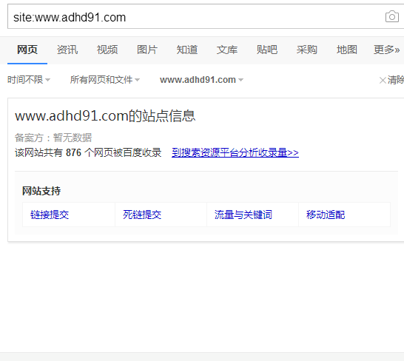The width and height of the screenshot is (404, 361).
Task: Open the 知道 tab
Action: [x=187, y=50]
